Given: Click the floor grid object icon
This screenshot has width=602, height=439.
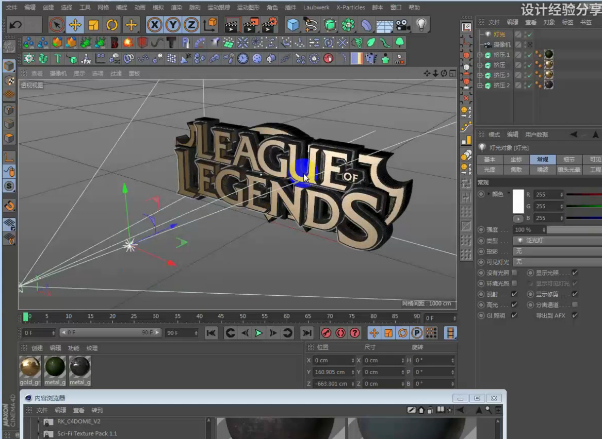Looking at the screenshot, I should coord(384,25).
